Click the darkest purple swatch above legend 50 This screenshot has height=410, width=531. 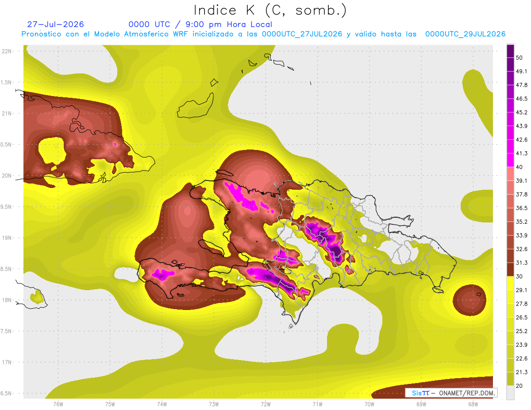click(510, 51)
